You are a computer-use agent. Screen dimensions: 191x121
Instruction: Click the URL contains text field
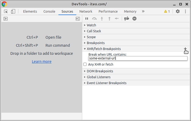138,58
